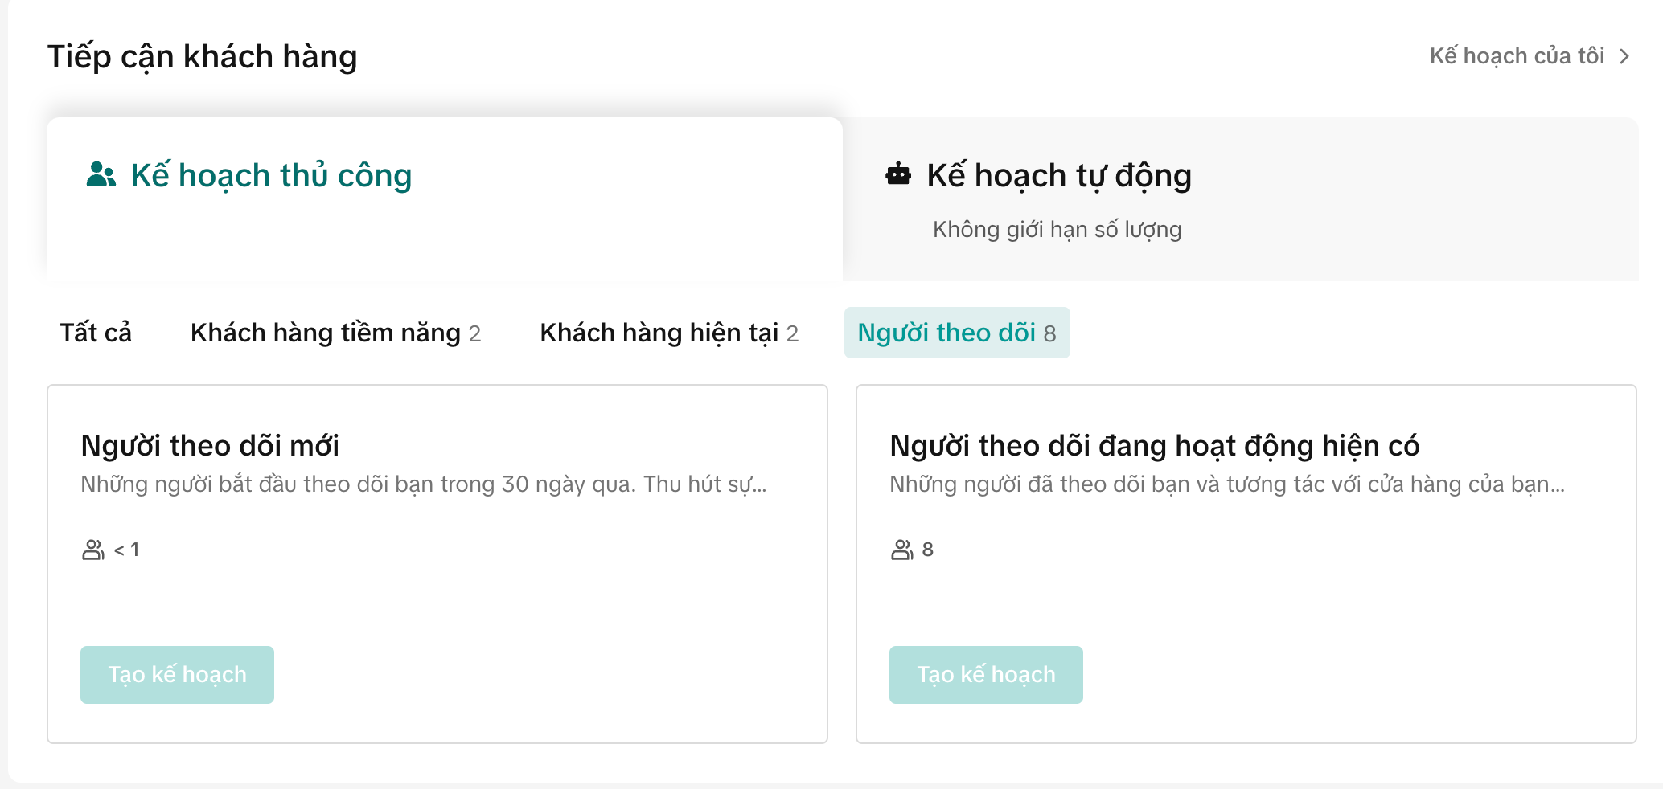The width and height of the screenshot is (1663, 789).
Task: Click the audience icon in Người theo dõi mới card
Action: click(x=93, y=550)
